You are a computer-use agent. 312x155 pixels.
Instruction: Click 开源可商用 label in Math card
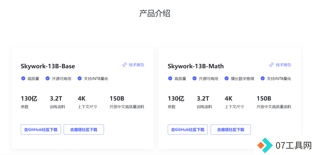(x=209, y=79)
